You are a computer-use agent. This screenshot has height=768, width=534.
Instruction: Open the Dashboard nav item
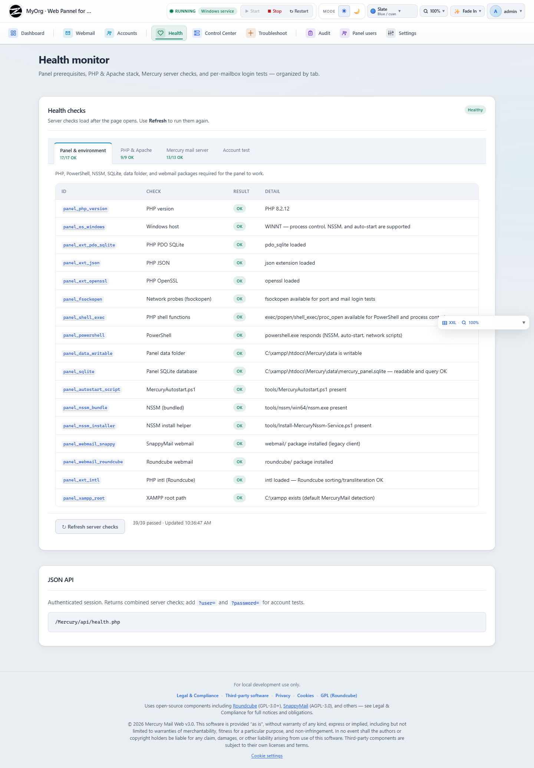(27, 33)
